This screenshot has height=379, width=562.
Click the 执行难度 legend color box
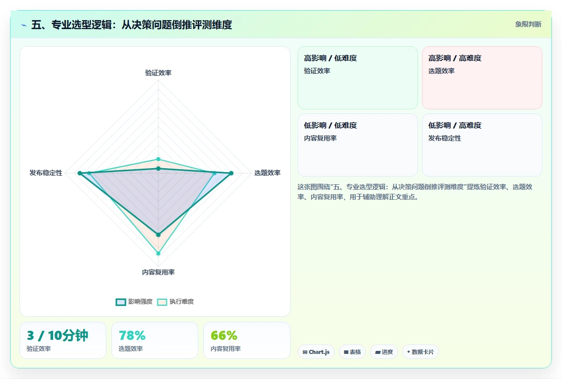(162, 302)
